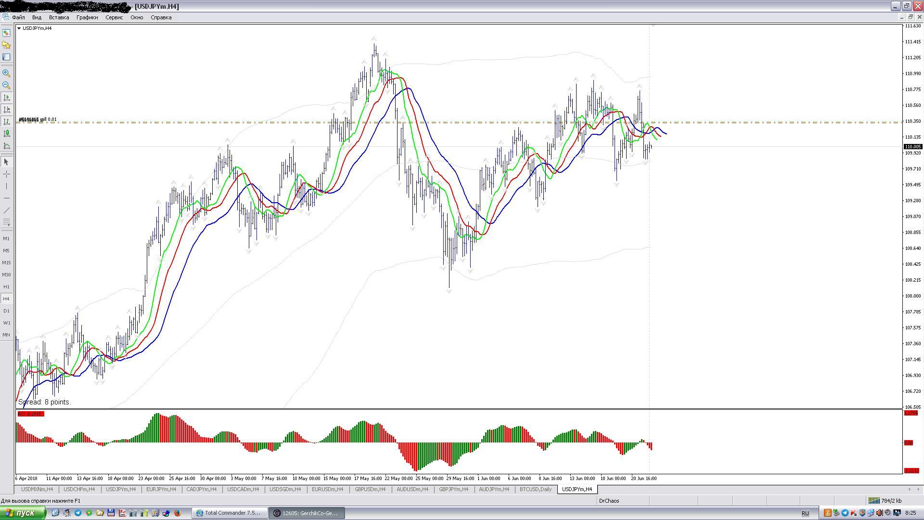The width and height of the screenshot is (924, 520).
Task: Switch to EURJPYm,H4 chart tab
Action: click(161, 489)
